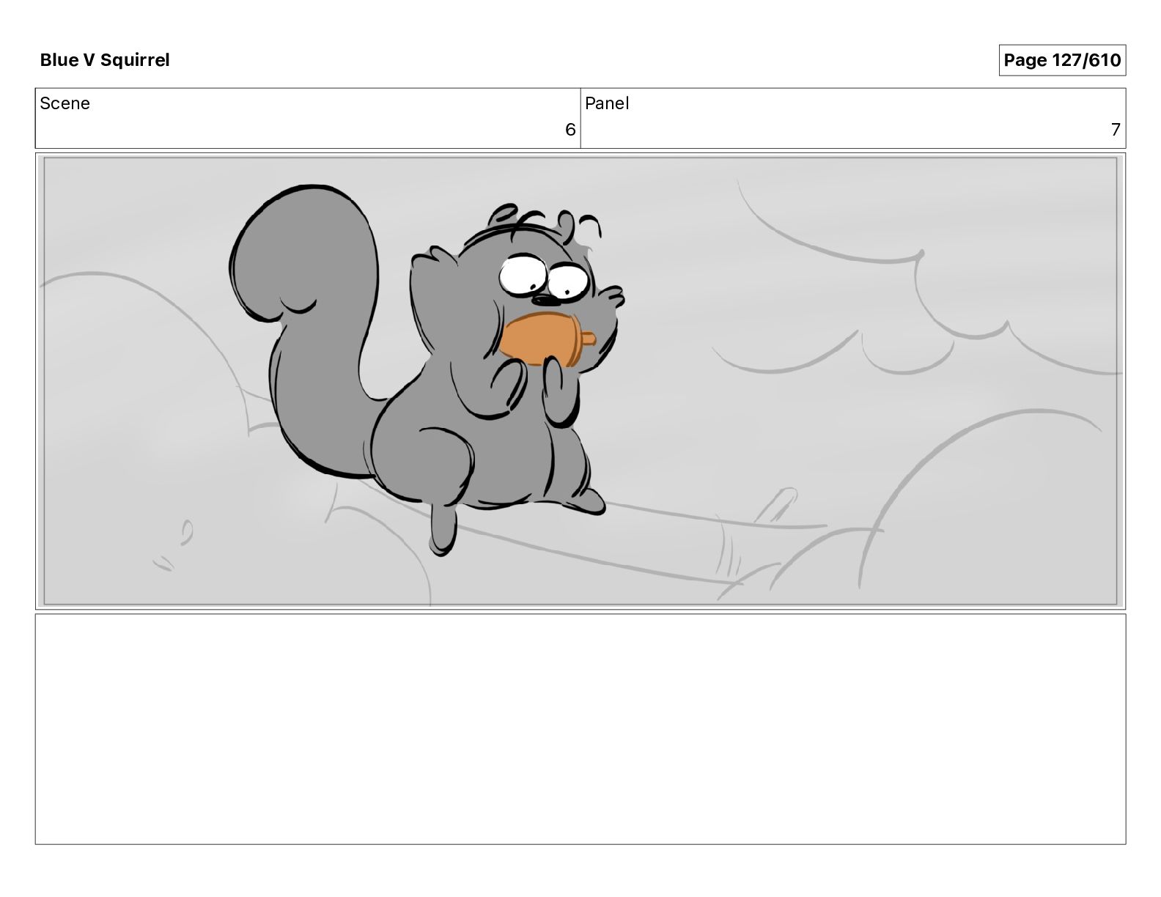Click the empty notes box below the panel

(x=580, y=729)
